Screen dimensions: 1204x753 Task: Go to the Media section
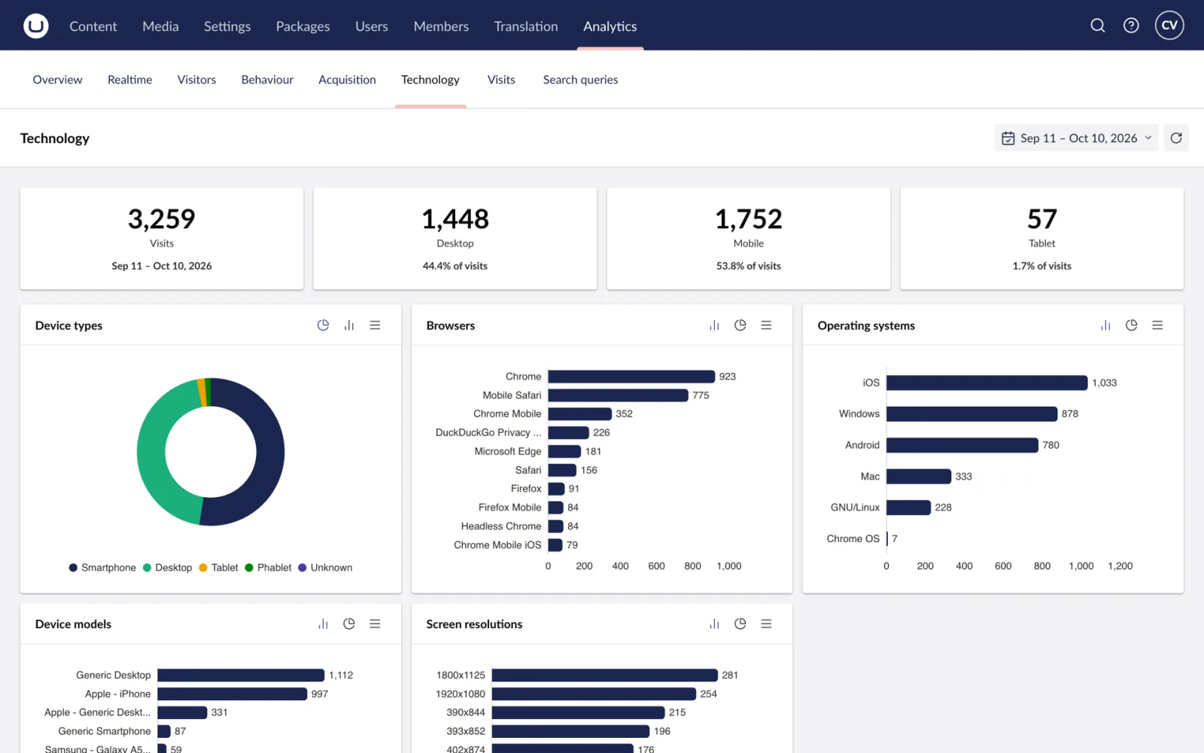coord(160,26)
